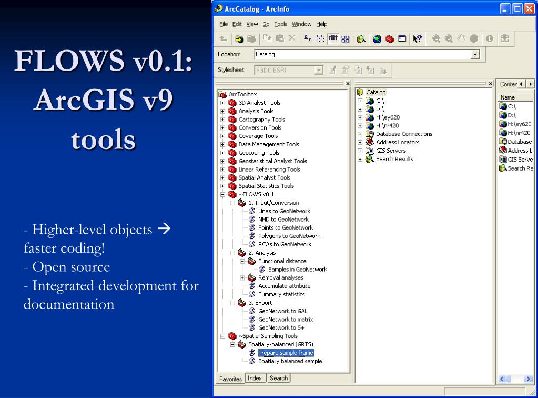This screenshot has height=398, width=538.
Task: Select H:\ey620 in the Contents list
Action: click(x=515, y=124)
